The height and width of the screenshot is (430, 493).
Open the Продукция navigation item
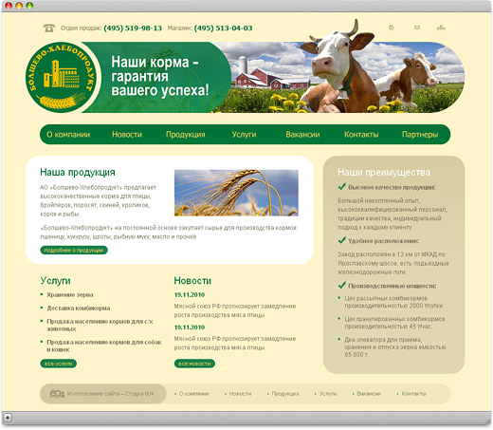[x=186, y=135]
